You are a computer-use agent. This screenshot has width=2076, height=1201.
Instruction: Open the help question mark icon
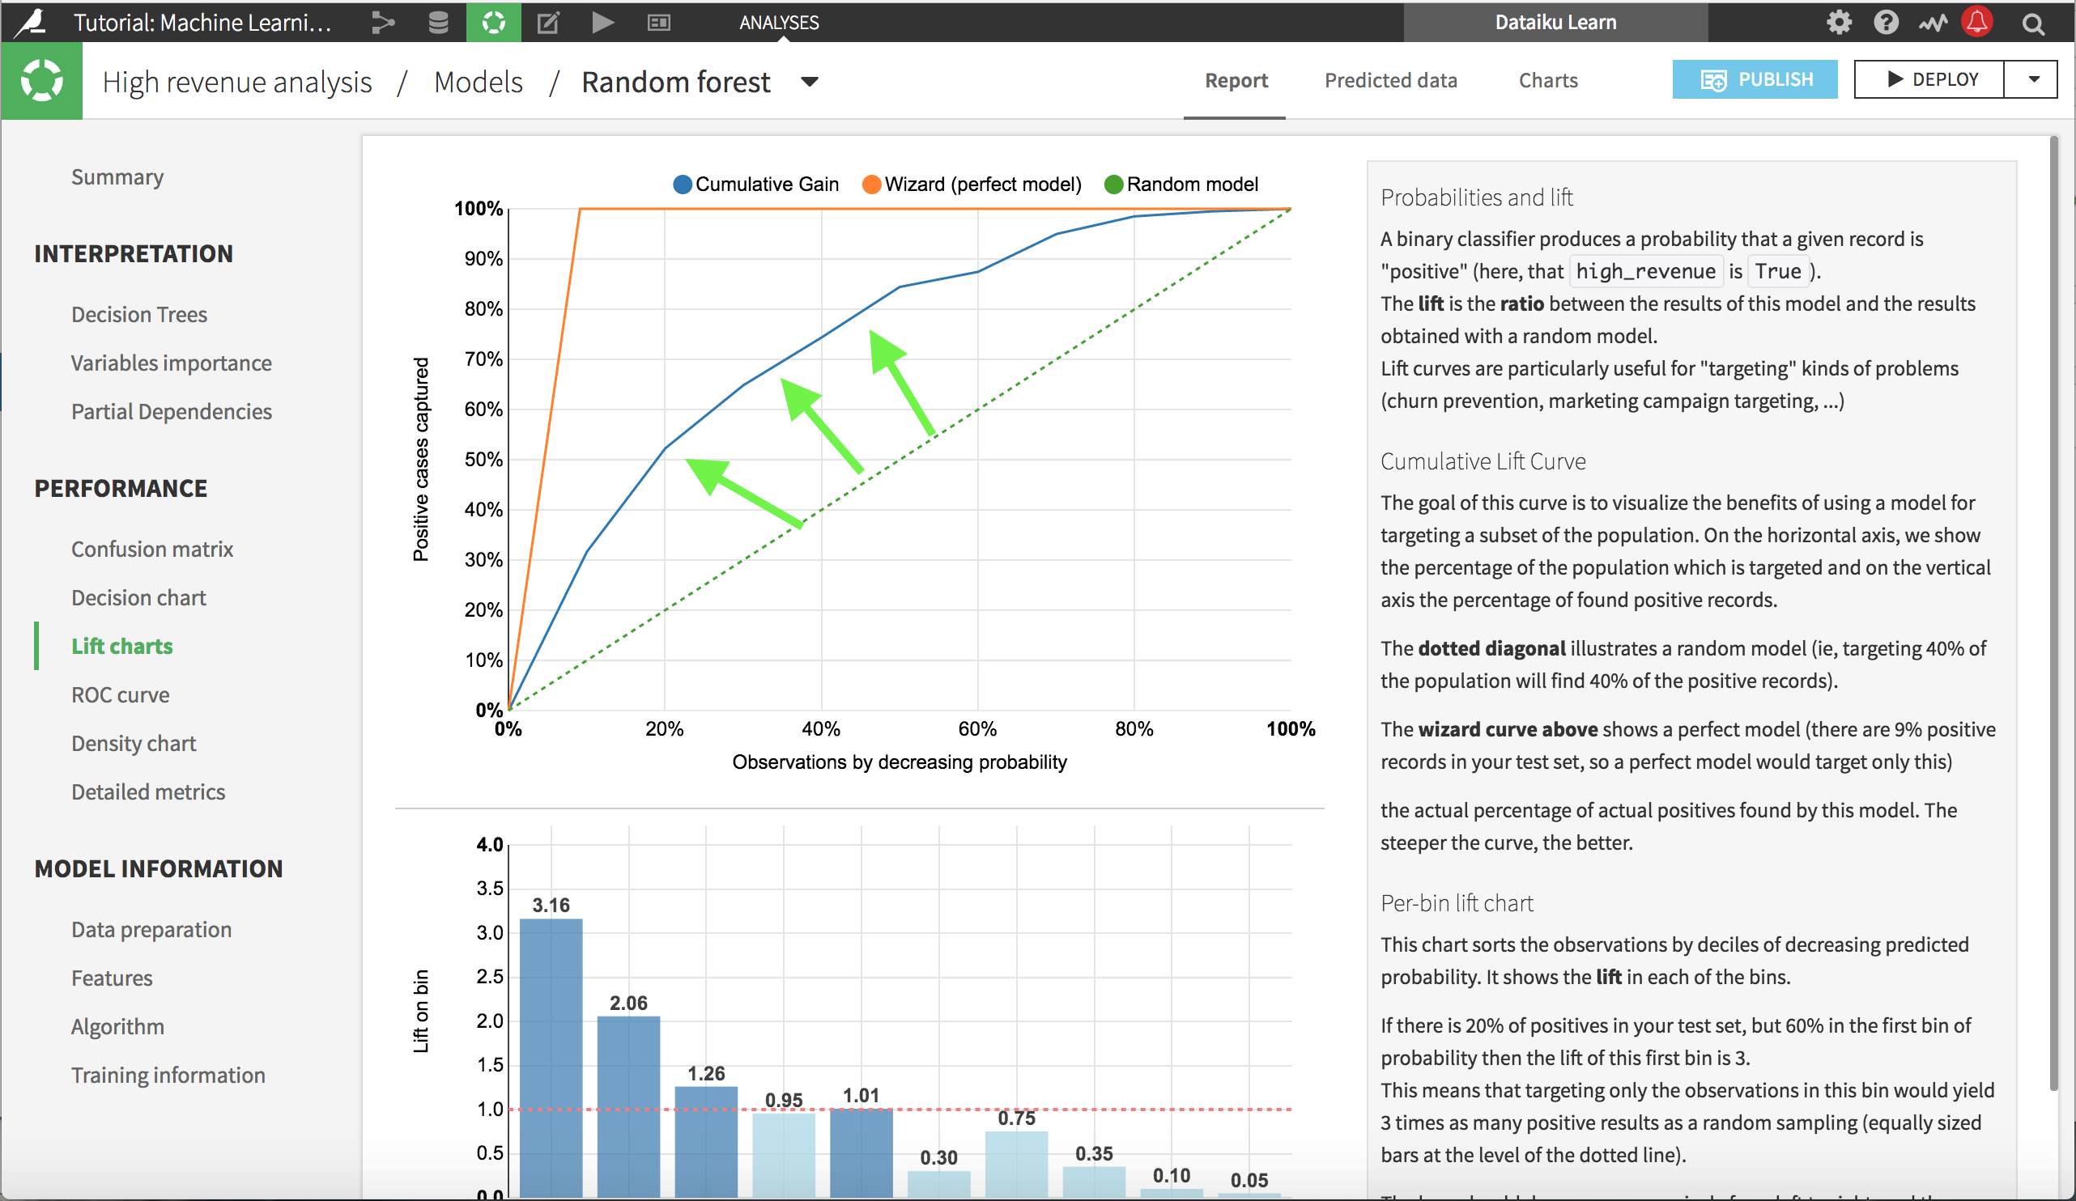coord(1886,22)
